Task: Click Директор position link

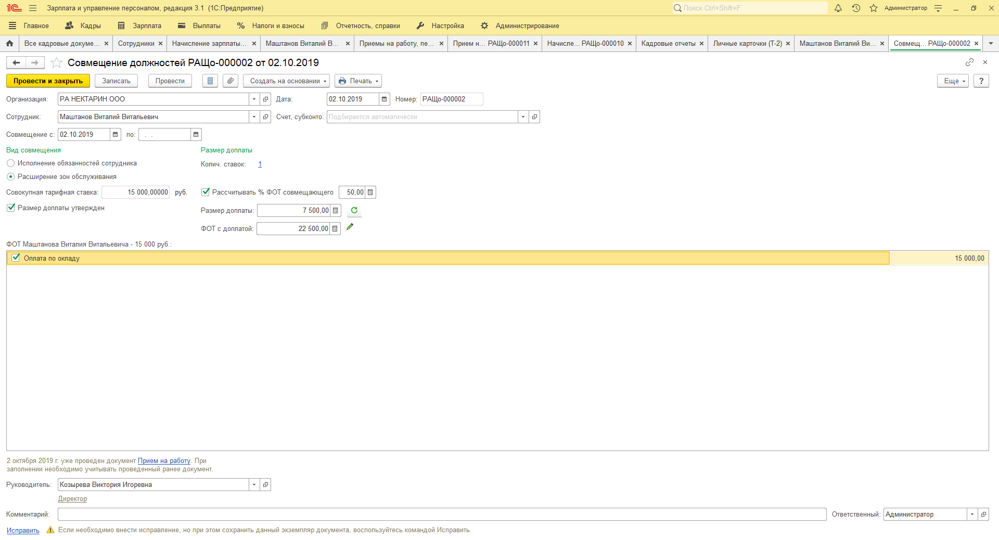Action: tap(72, 498)
